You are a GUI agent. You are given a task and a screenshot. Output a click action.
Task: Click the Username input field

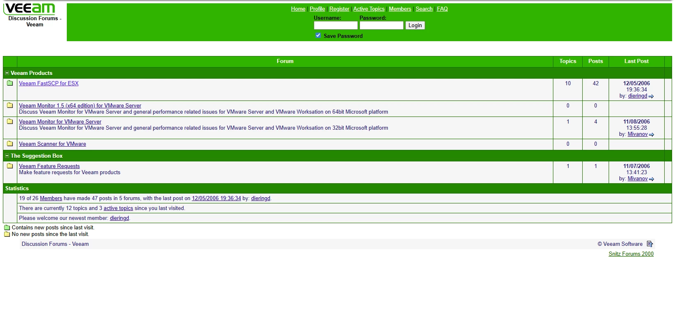[x=336, y=25]
